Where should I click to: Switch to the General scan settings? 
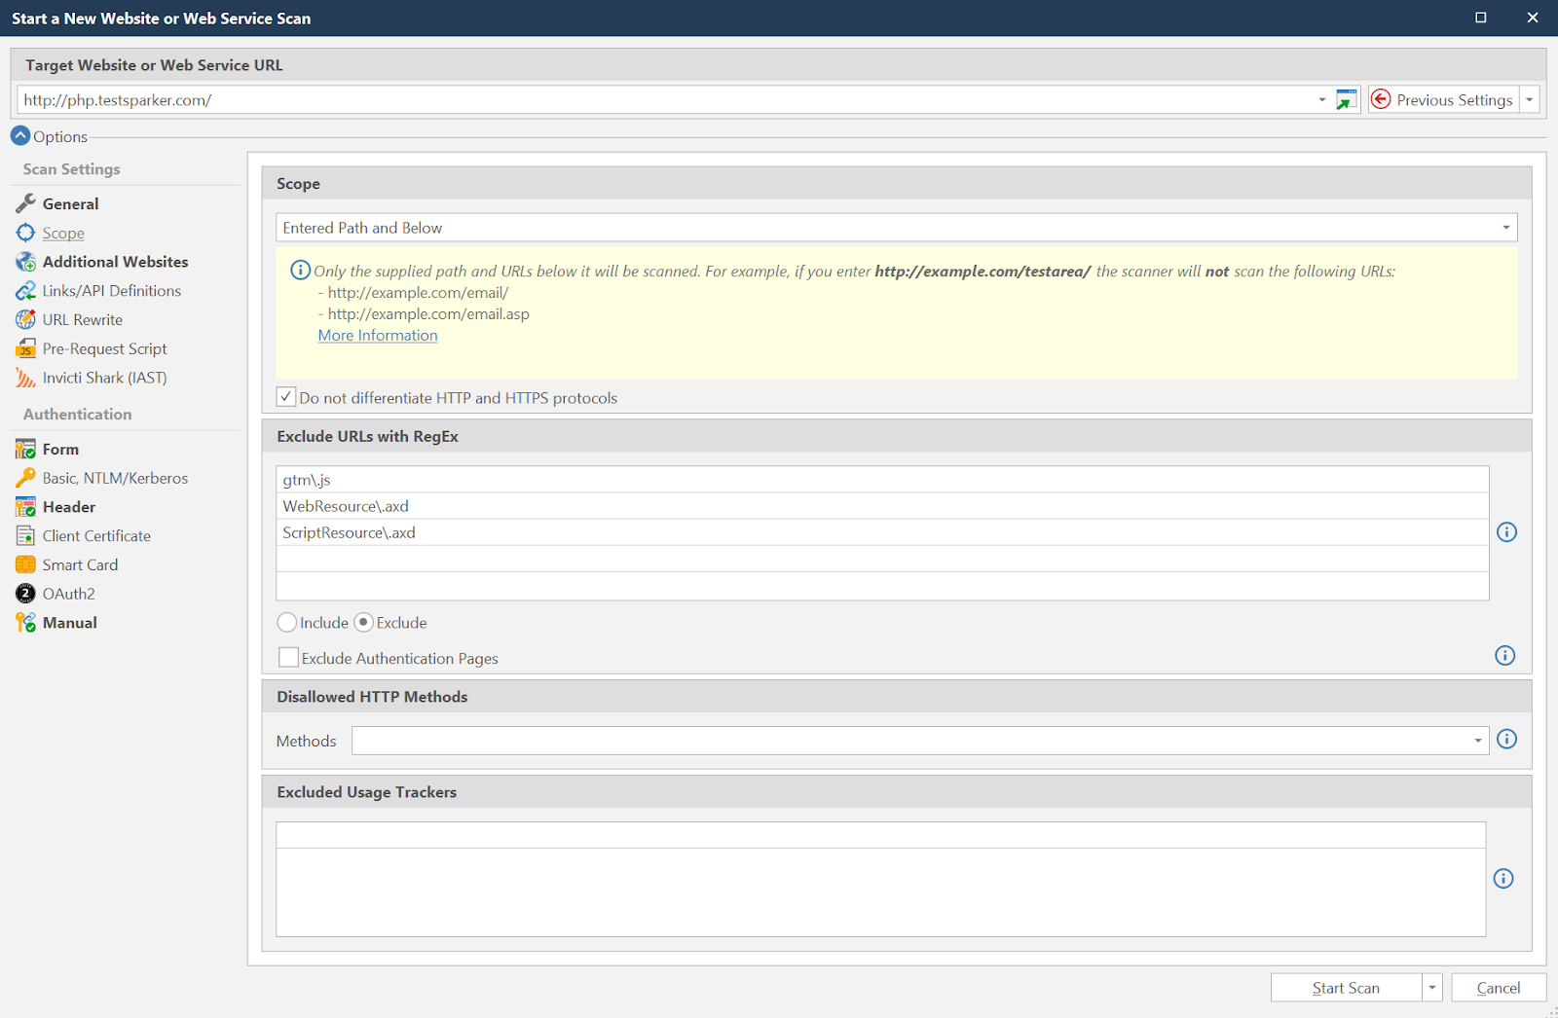[x=69, y=203]
